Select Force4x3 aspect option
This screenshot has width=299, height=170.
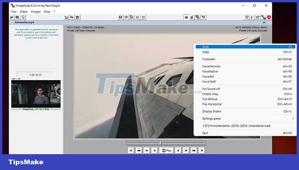pos(246,76)
